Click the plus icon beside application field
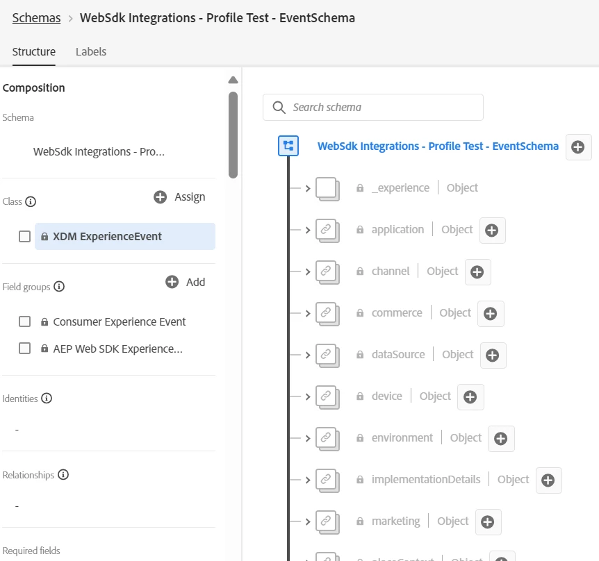 [x=492, y=231]
